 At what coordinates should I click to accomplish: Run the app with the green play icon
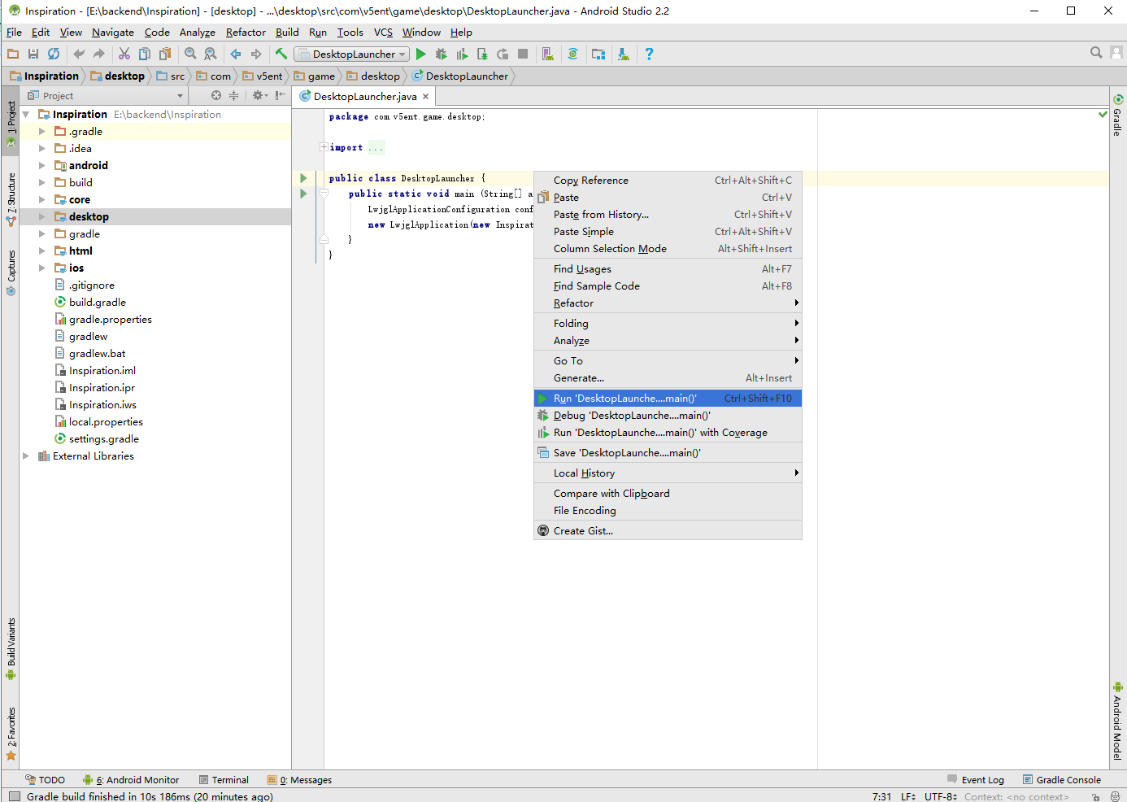point(421,54)
